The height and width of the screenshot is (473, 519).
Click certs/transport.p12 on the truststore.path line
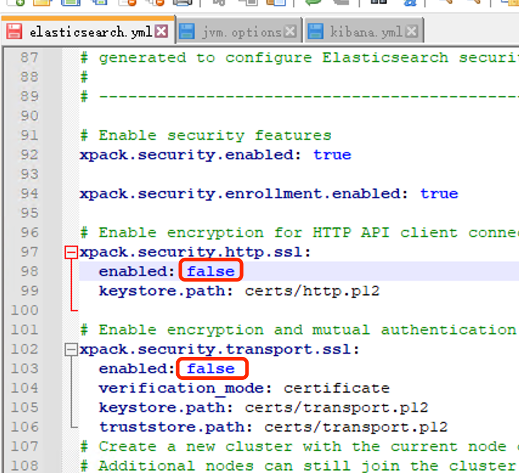pos(356,427)
